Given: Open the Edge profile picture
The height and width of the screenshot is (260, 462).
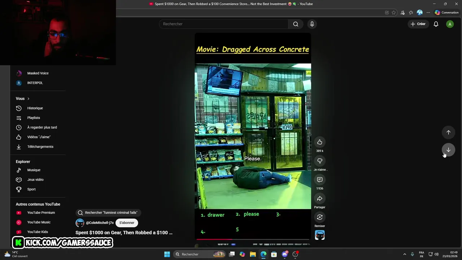Looking at the screenshot, I should point(419,13).
